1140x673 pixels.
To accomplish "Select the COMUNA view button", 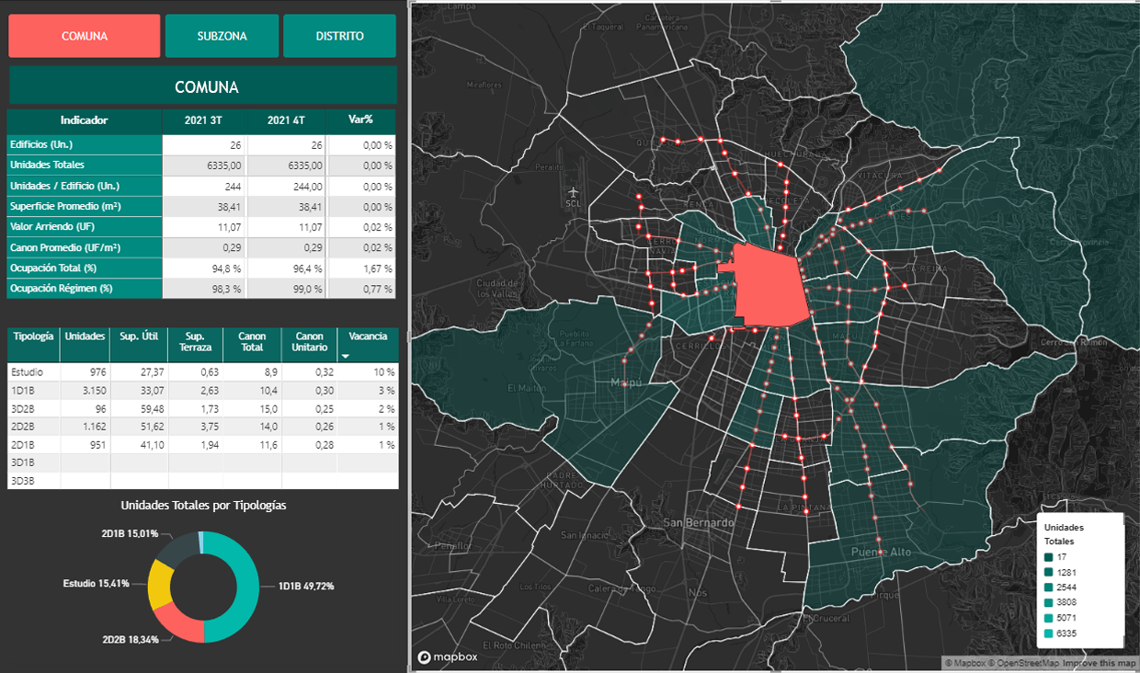I will tap(85, 36).
